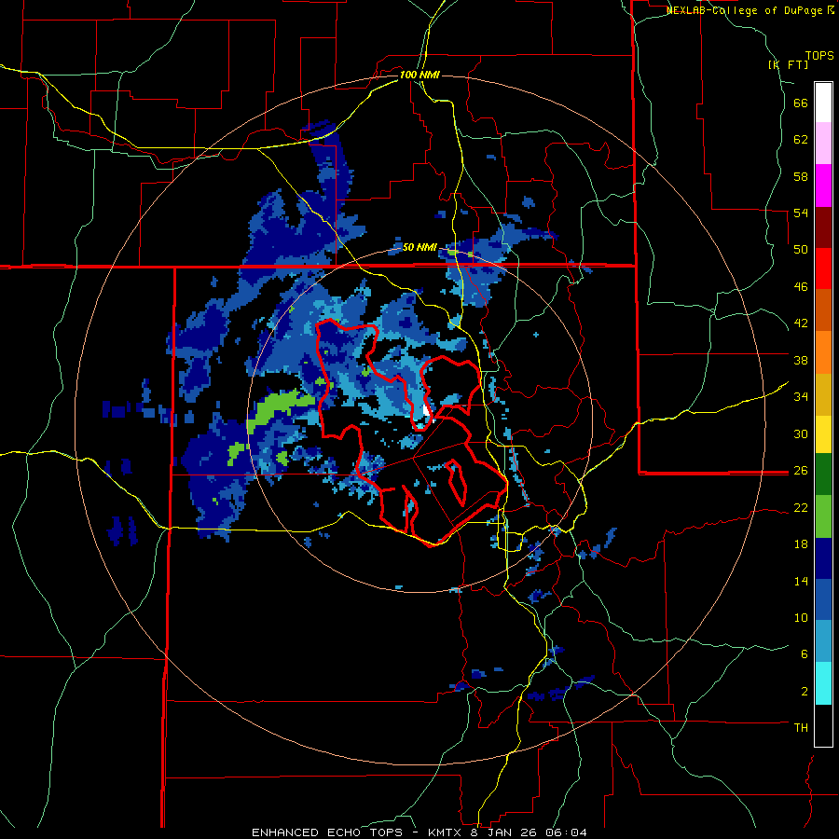Click the navy blue legend color band

click(x=823, y=559)
